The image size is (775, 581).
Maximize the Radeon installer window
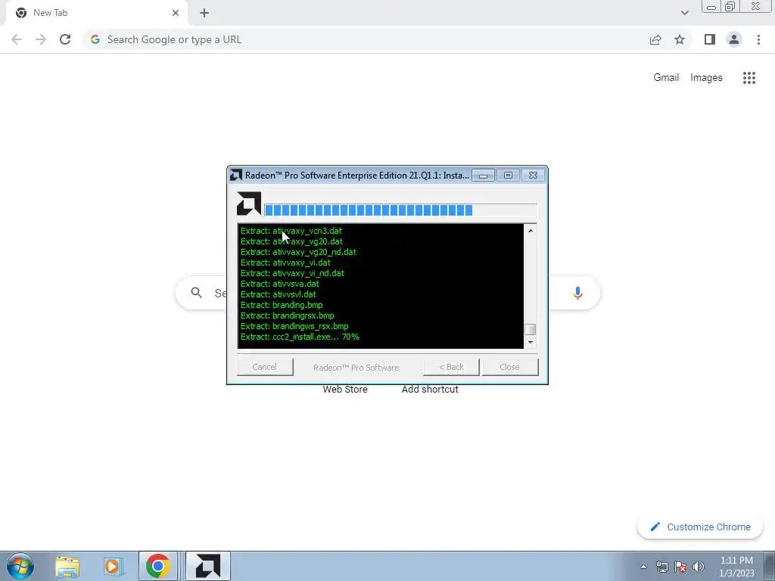[x=508, y=176]
